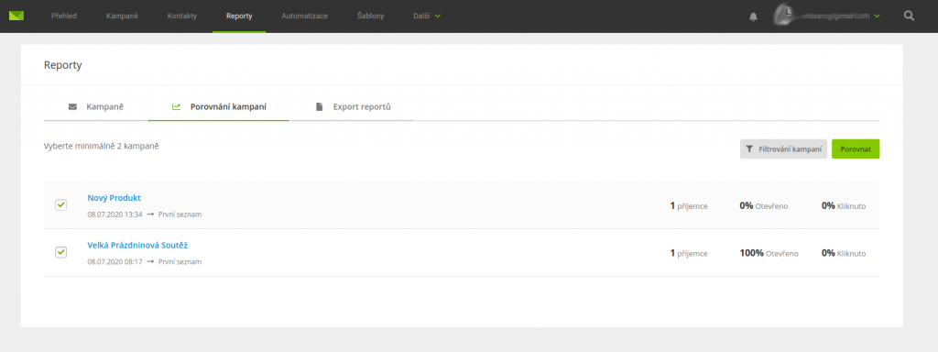Switch to the Kampaně reports tab

(x=95, y=108)
